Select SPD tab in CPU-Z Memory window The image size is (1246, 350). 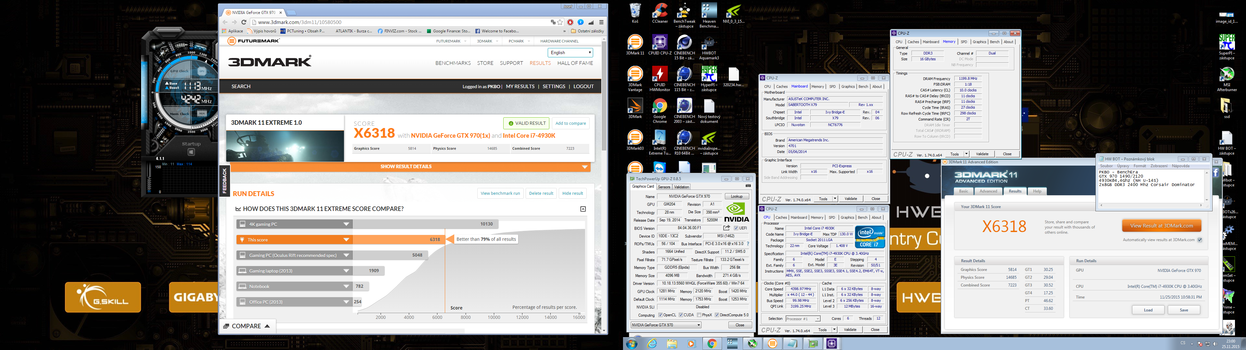click(x=964, y=42)
